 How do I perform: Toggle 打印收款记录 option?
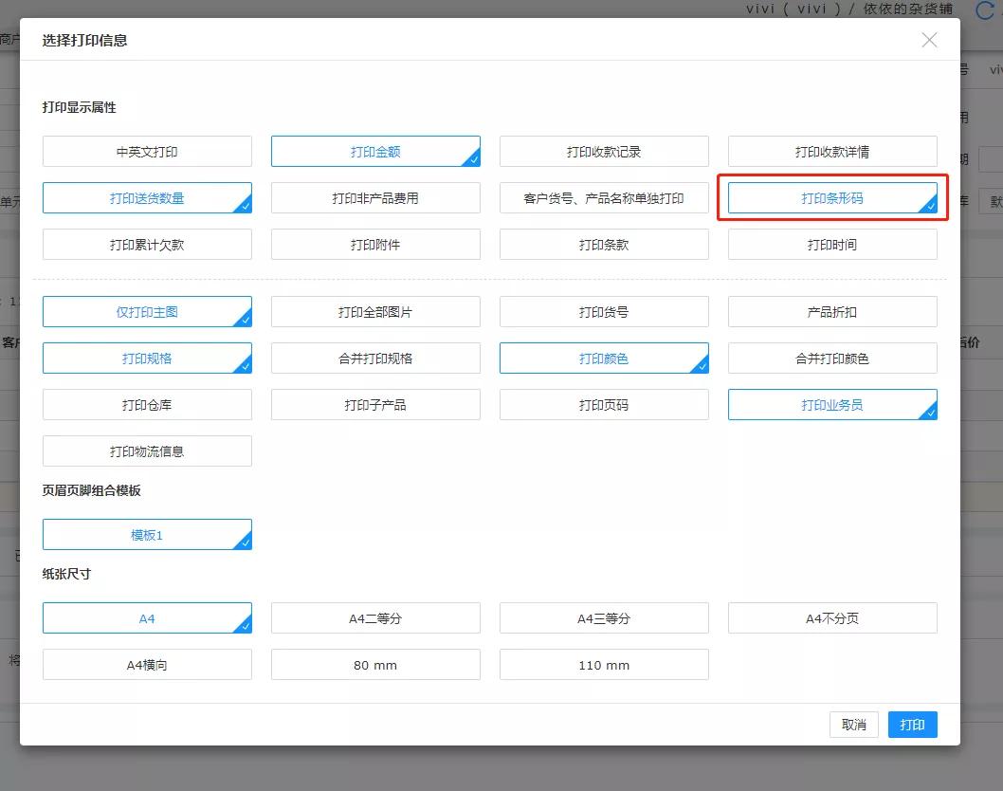tap(604, 152)
